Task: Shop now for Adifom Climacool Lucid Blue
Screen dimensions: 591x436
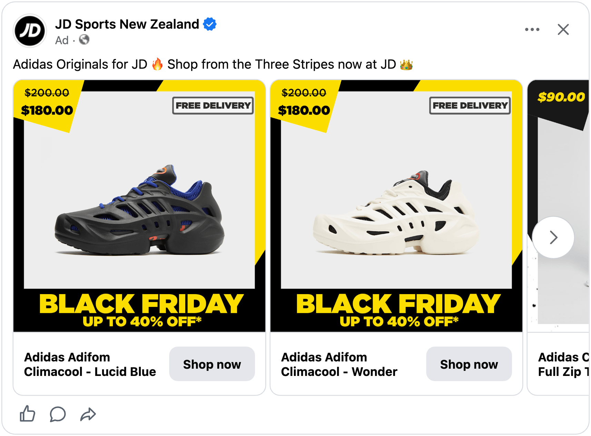Action: (212, 364)
